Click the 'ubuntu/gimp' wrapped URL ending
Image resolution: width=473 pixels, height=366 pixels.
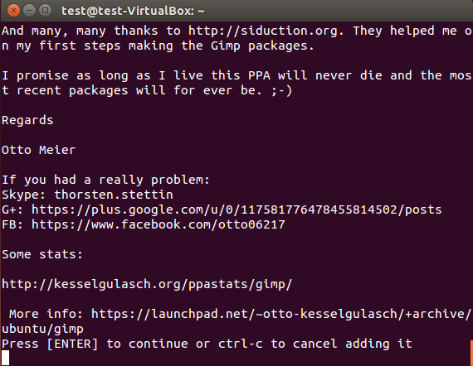(42, 330)
